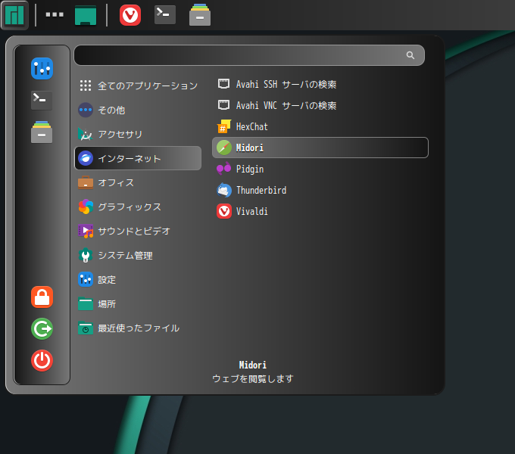
Task: Select the インターネット category
Action: [138, 158]
